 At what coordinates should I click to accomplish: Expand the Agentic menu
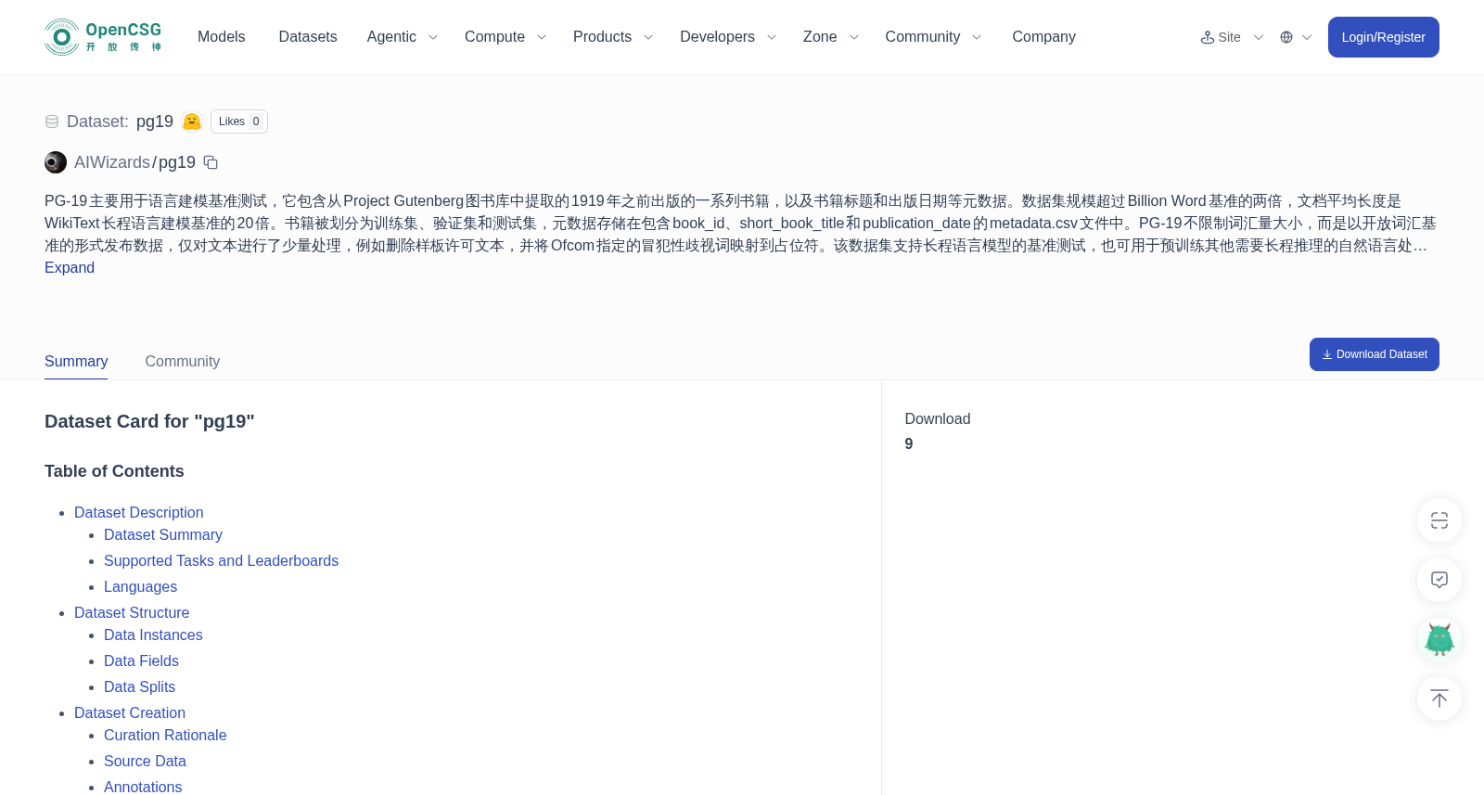point(403,37)
